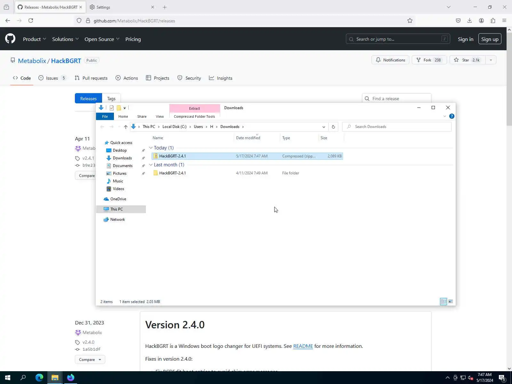Collapse the Today file group
The height and width of the screenshot is (384, 512).
pyautogui.click(x=151, y=148)
